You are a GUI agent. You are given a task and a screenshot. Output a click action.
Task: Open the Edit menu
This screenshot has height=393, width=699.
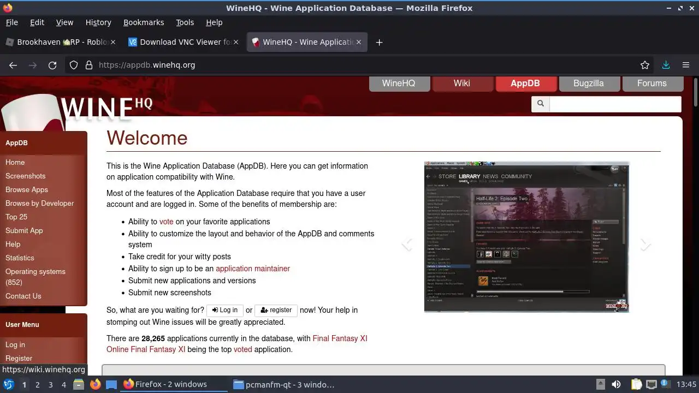click(x=37, y=22)
